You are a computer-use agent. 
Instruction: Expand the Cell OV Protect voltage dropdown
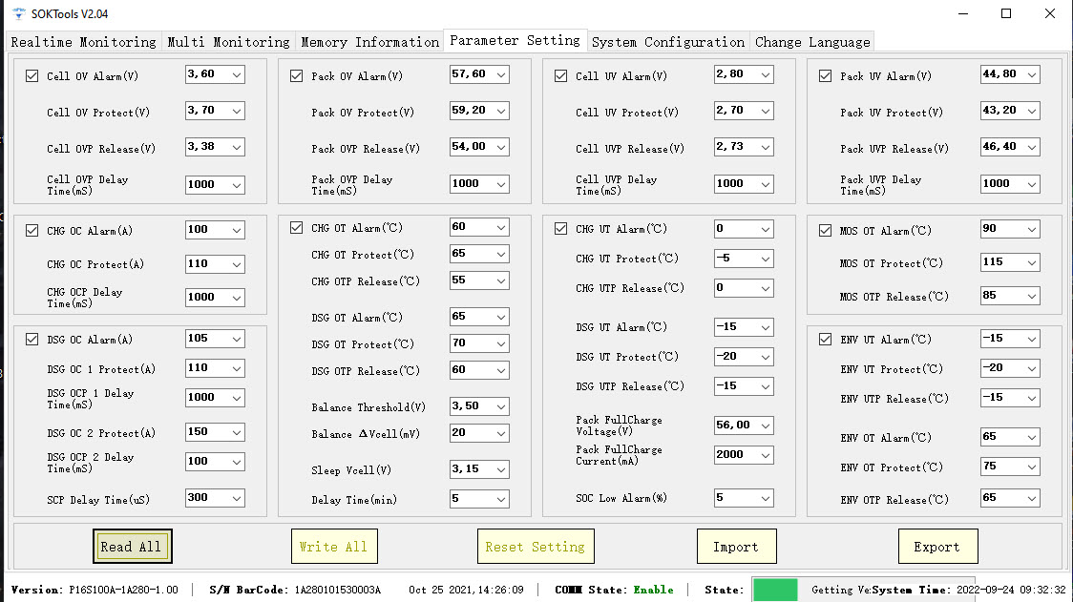237,111
